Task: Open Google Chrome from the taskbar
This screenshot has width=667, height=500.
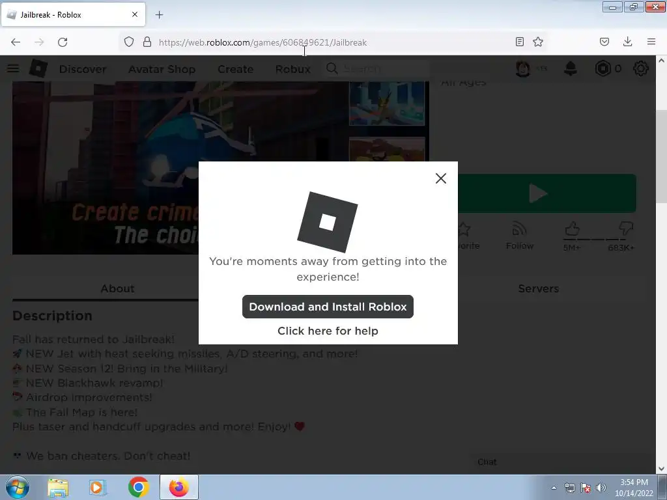Action: [x=138, y=488]
